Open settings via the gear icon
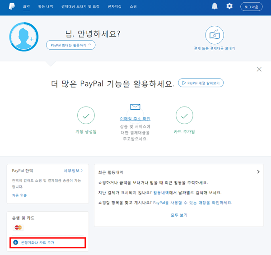271x255 pixels. [x=229, y=6]
